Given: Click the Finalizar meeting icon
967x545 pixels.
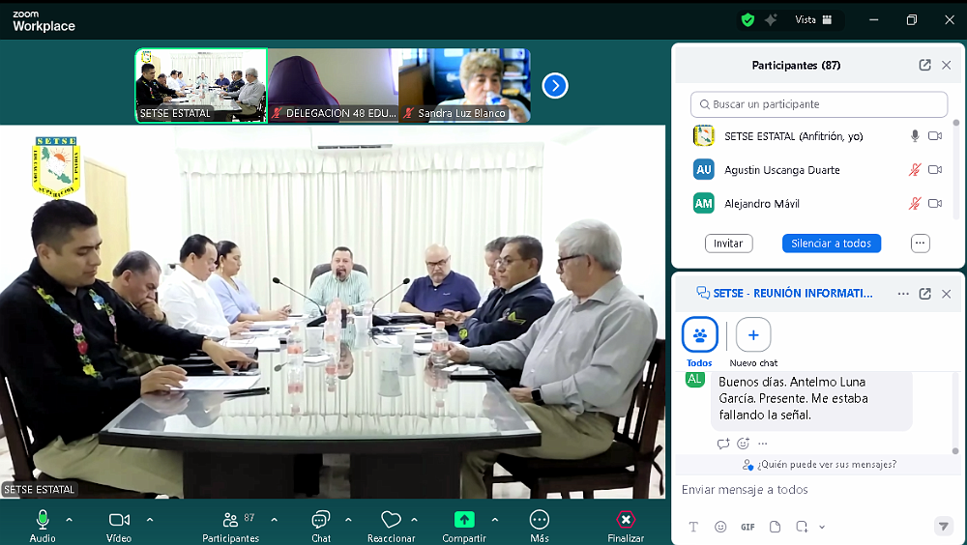Looking at the screenshot, I should tap(626, 520).
